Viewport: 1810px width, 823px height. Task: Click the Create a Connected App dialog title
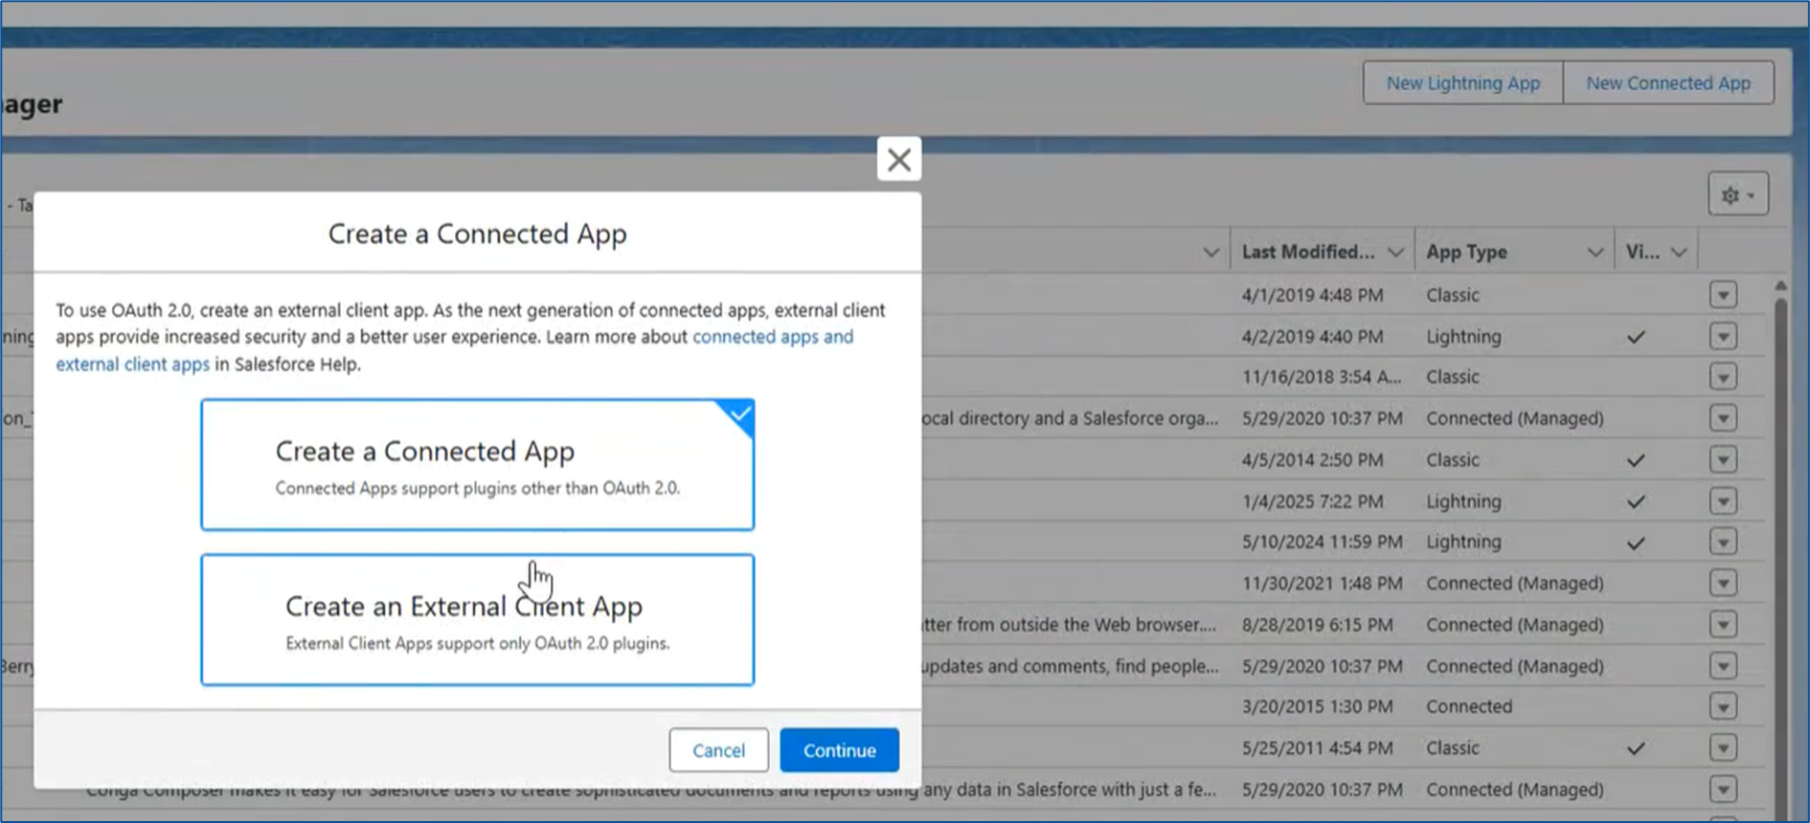click(477, 234)
